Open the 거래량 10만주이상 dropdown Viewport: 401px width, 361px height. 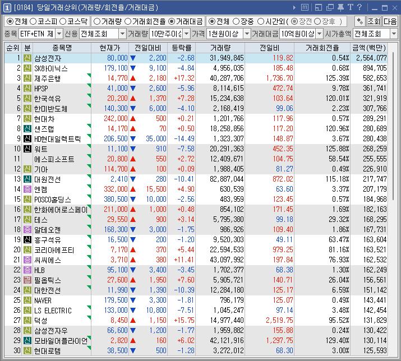click(187, 34)
